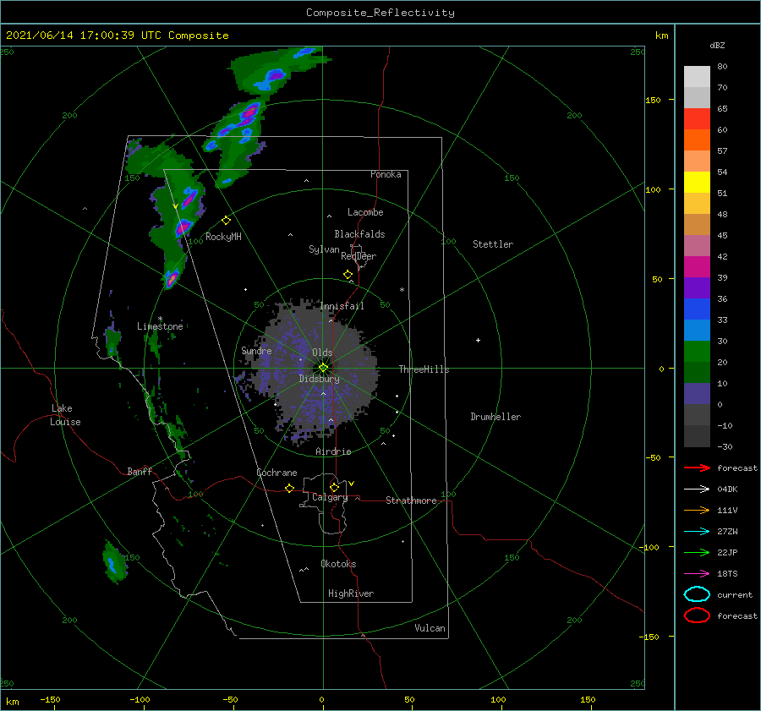This screenshot has height=711, width=761.
Task: Click the ThreeHills label
Action: (x=424, y=369)
